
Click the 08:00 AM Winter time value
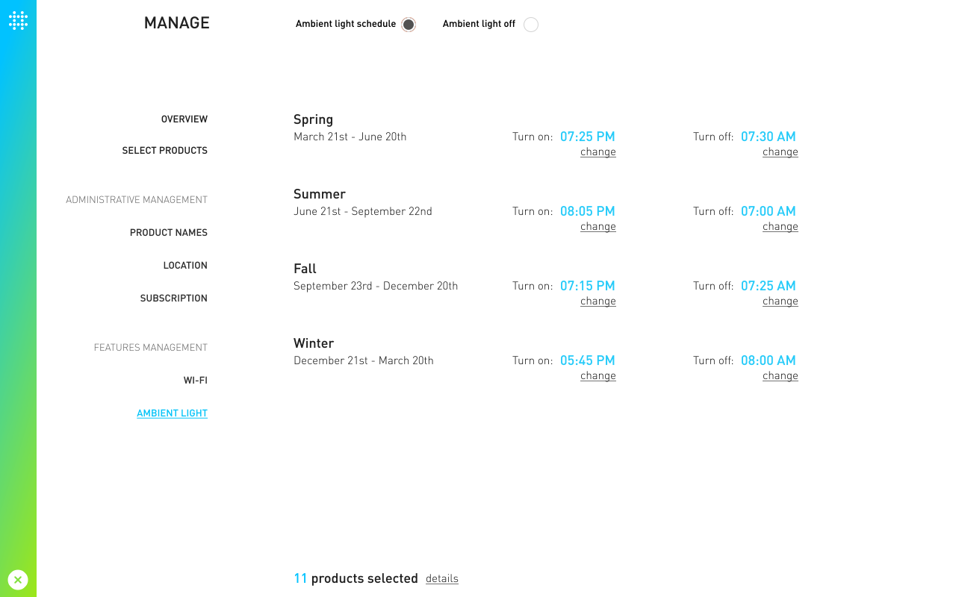(x=769, y=360)
